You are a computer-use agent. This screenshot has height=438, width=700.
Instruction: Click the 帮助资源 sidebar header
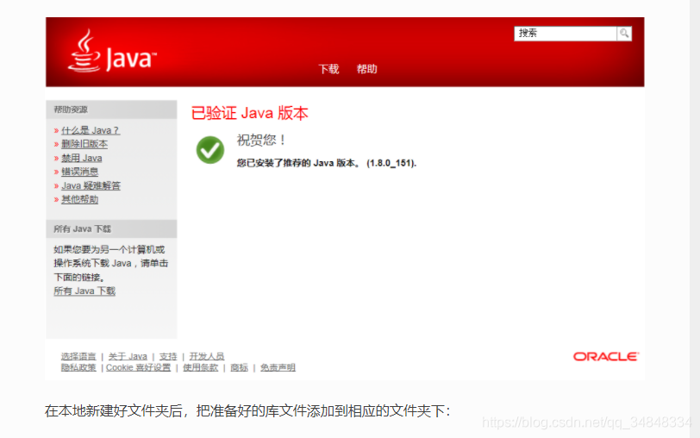pyautogui.click(x=111, y=109)
